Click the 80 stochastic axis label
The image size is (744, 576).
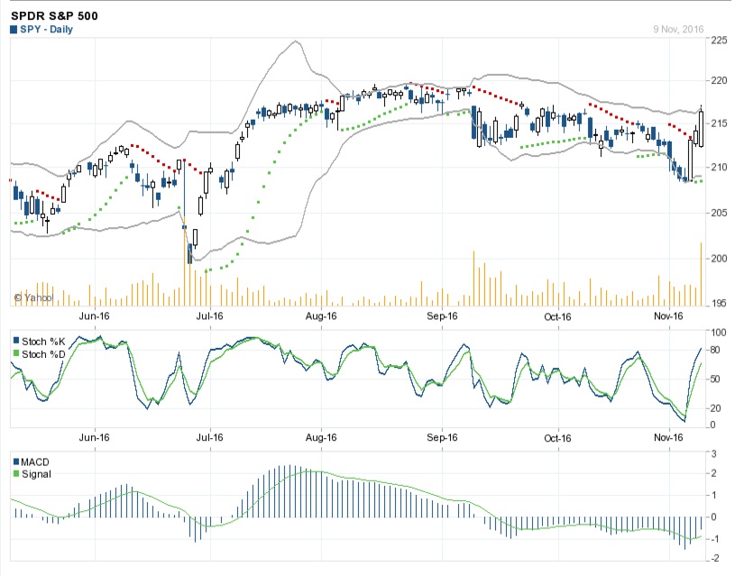pos(715,350)
